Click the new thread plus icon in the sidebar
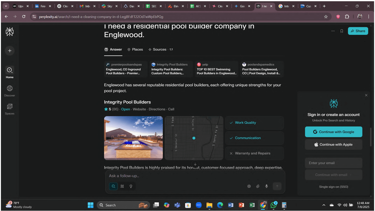This screenshot has width=375, height=211. pos(10,51)
